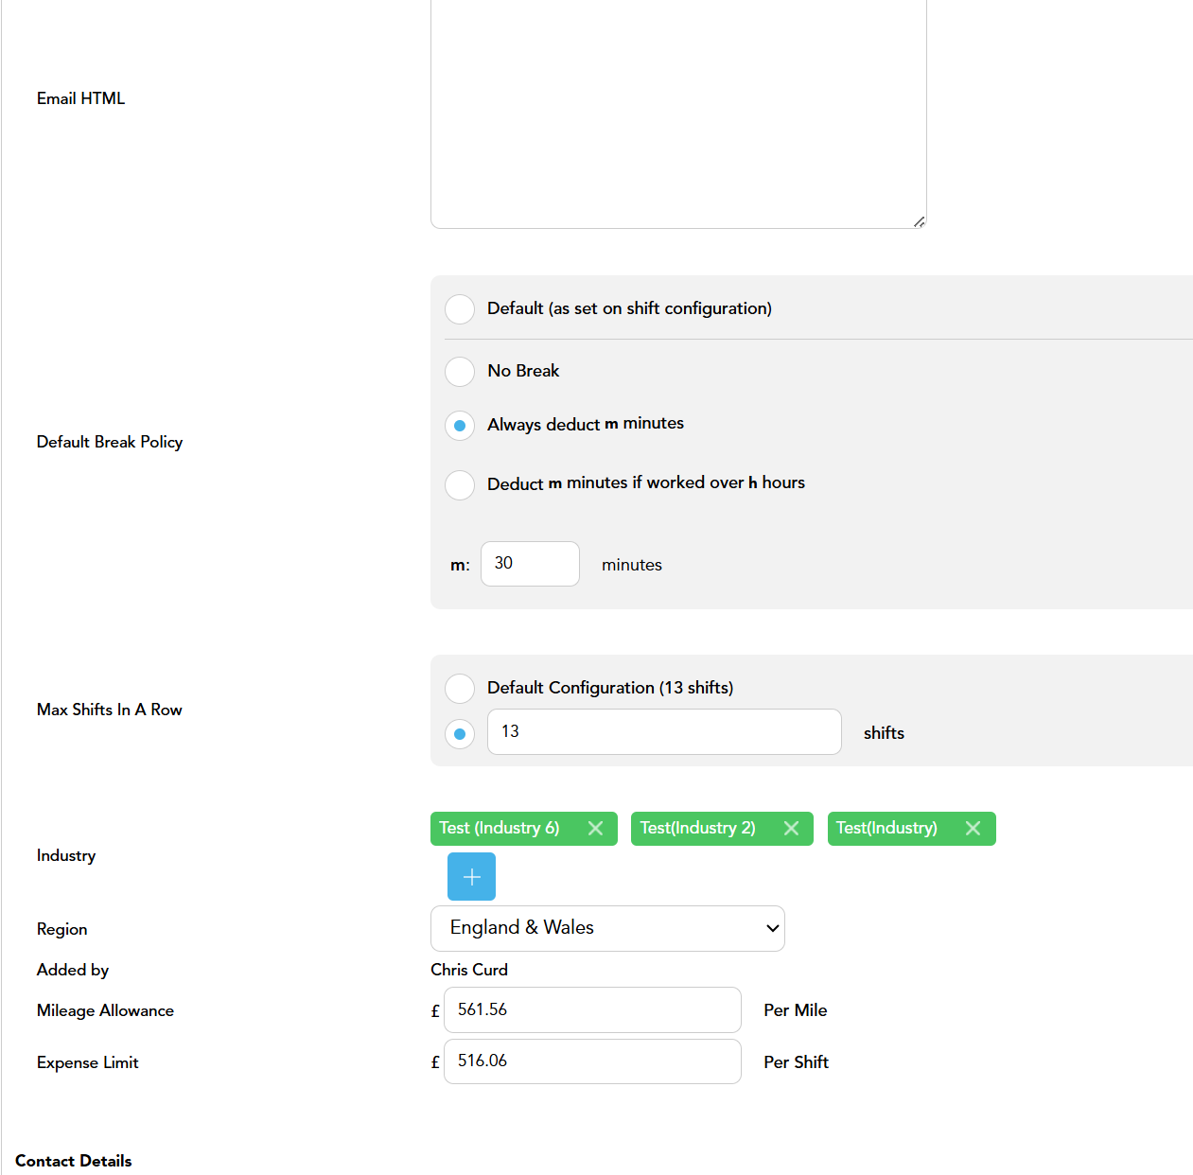Click the max shifts number field
Image resolution: width=1193 pixels, height=1175 pixels.
point(663,732)
